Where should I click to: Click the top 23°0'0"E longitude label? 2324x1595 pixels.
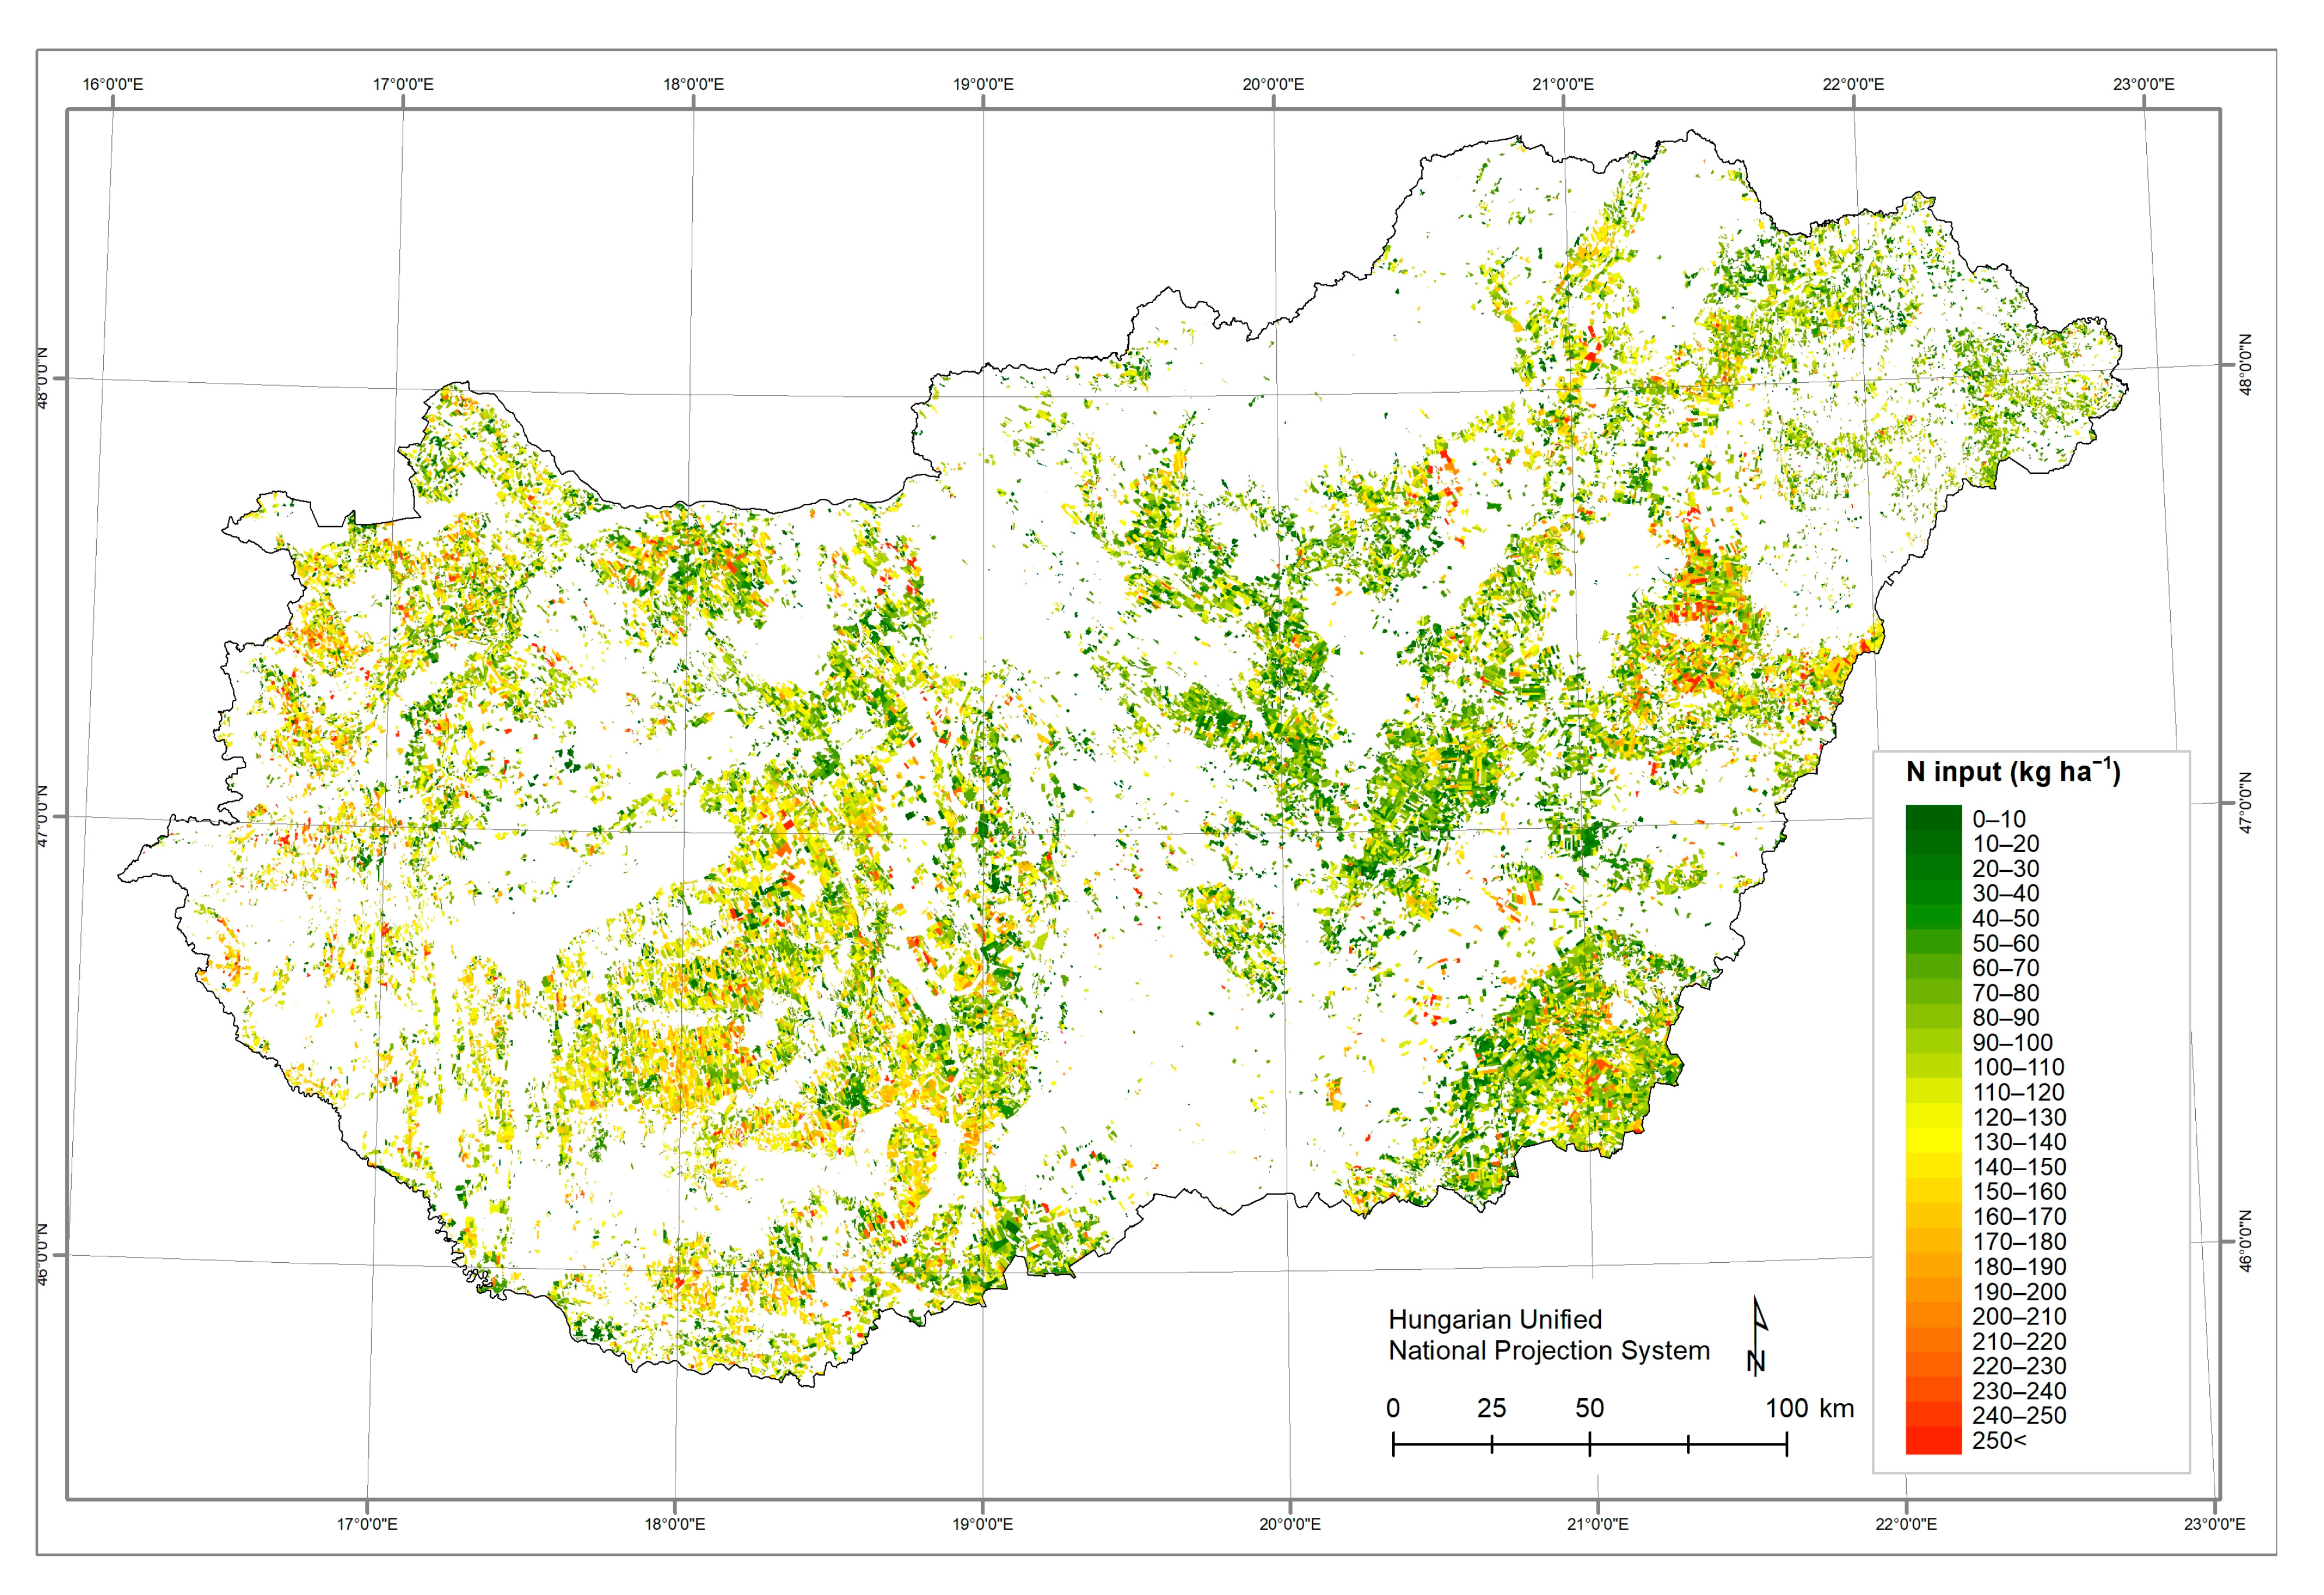(x=2143, y=84)
